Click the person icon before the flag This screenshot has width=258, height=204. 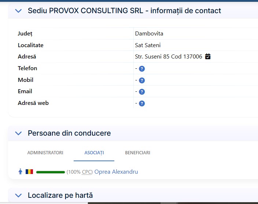pyautogui.click(x=21, y=171)
